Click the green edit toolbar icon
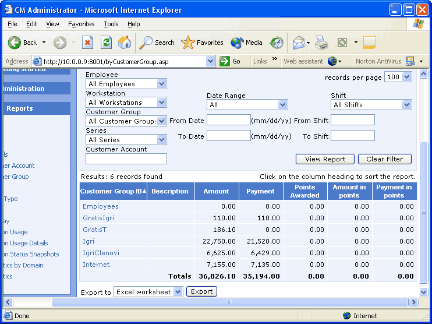Viewport: 432px width, 324px height. point(342,43)
